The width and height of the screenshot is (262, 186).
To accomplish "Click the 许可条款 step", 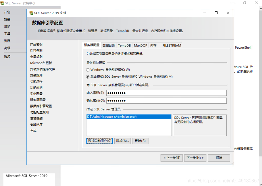I will [36, 51].
